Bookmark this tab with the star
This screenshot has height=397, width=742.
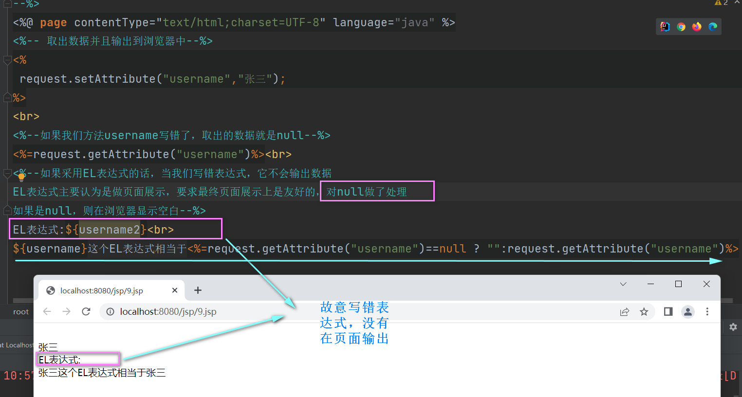[x=644, y=312]
